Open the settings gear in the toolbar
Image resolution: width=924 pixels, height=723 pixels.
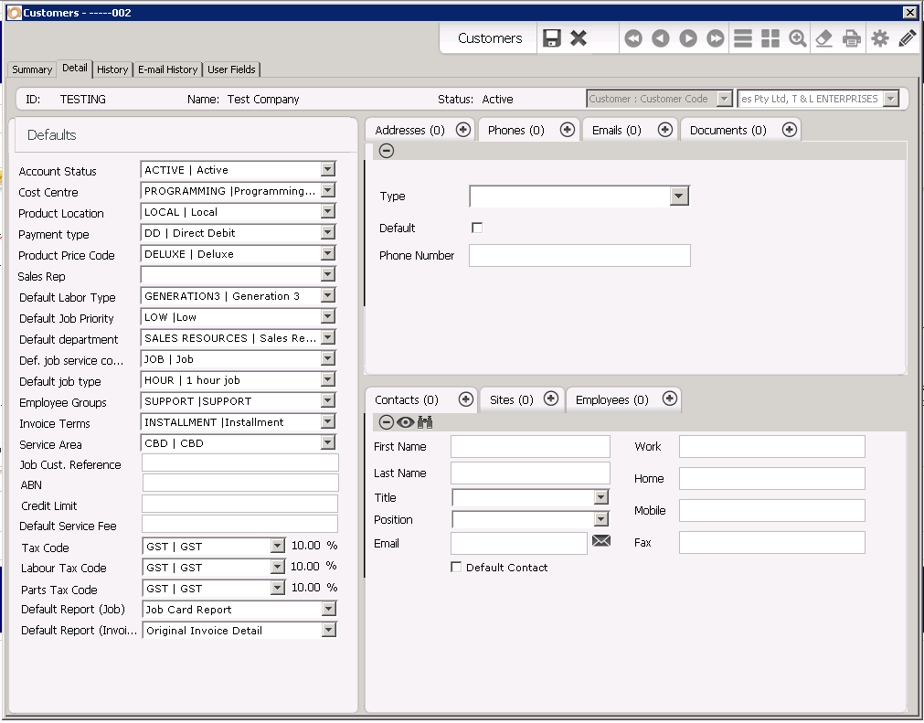pos(877,39)
